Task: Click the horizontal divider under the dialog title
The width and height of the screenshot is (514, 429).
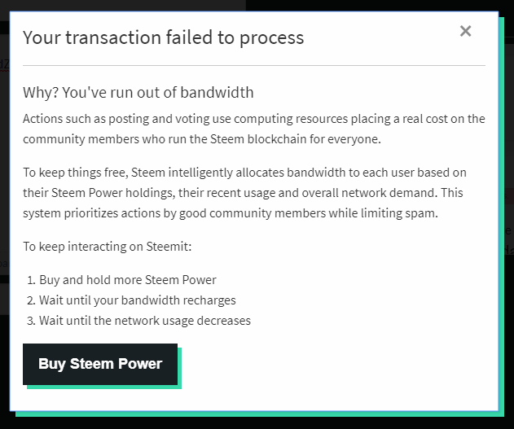Action: pos(253,65)
